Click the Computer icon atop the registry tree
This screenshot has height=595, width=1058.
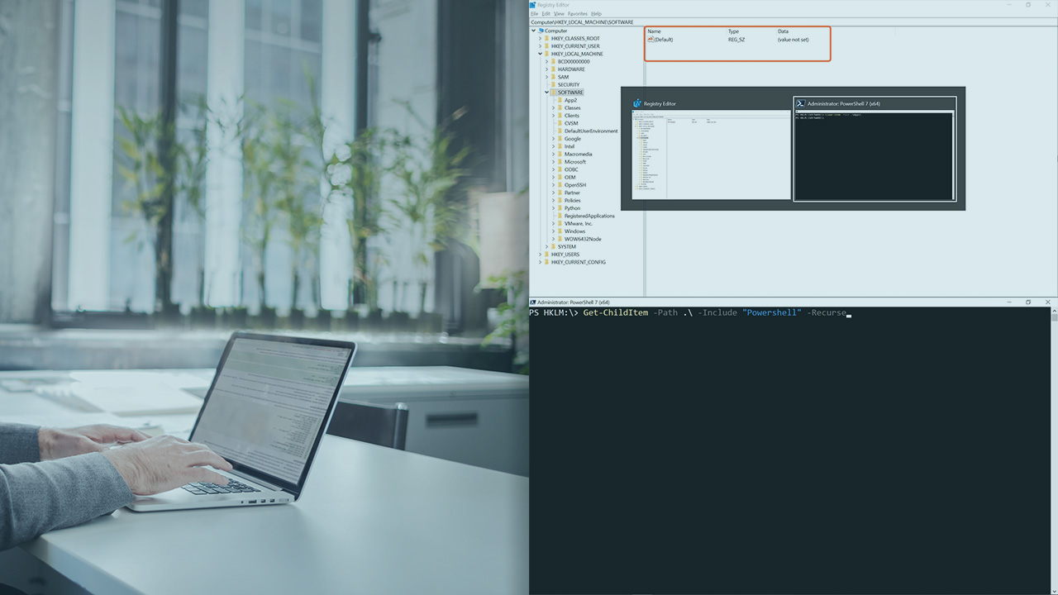point(541,31)
